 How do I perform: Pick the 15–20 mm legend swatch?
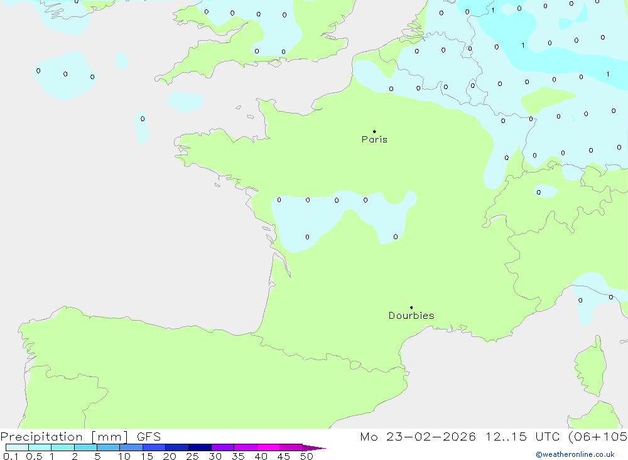pos(154,447)
